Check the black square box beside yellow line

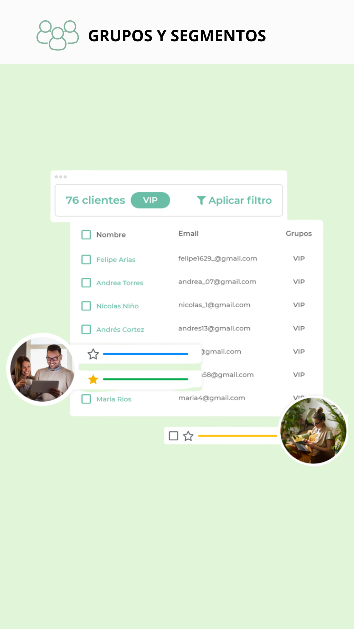(173, 436)
